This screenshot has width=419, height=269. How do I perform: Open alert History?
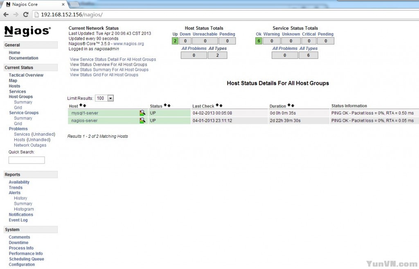click(x=20, y=198)
